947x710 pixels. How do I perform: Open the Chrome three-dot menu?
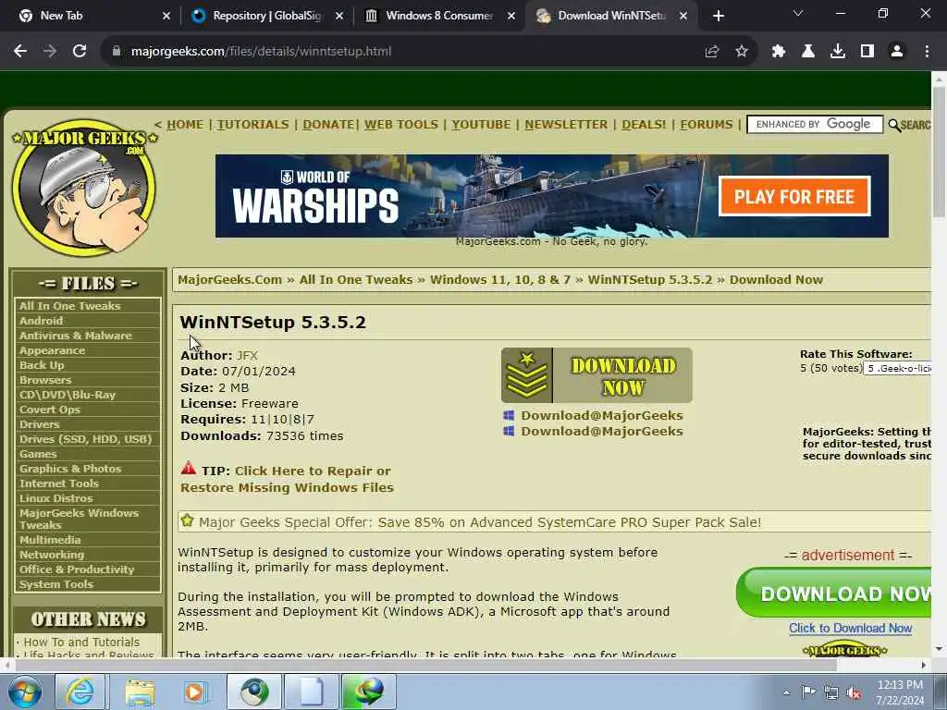(x=927, y=52)
